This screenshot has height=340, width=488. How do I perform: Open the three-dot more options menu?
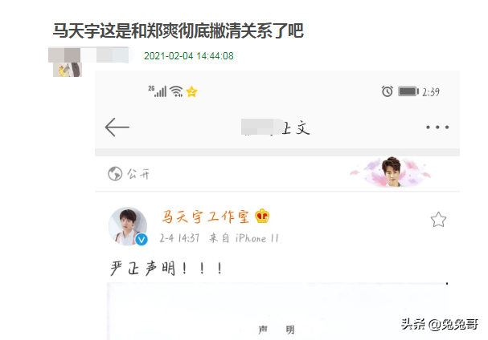pos(437,127)
